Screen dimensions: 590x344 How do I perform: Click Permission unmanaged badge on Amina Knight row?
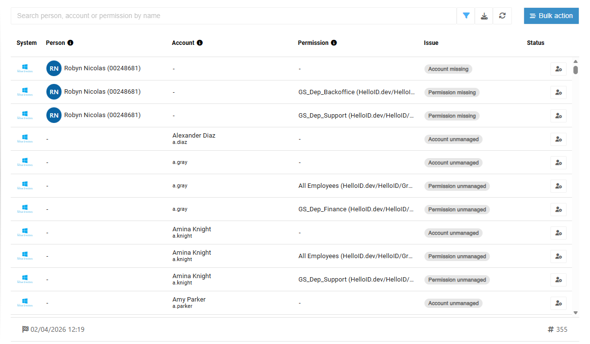pyautogui.click(x=457, y=256)
